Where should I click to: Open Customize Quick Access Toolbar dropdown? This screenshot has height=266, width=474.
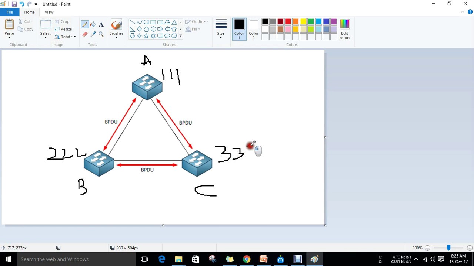click(36, 4)
